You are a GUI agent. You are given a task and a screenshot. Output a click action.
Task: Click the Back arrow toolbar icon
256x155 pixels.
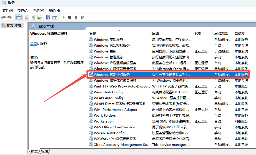[x=3, y=17]
